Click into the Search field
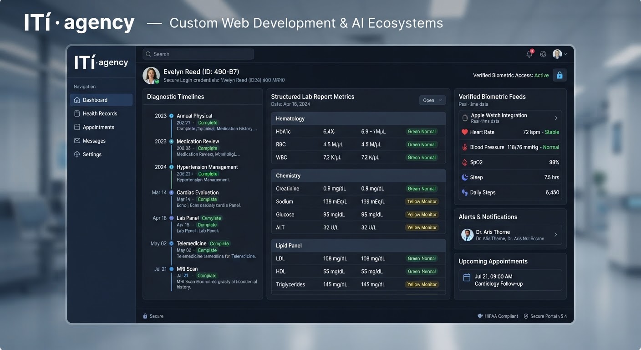 (x=198, y=54)
